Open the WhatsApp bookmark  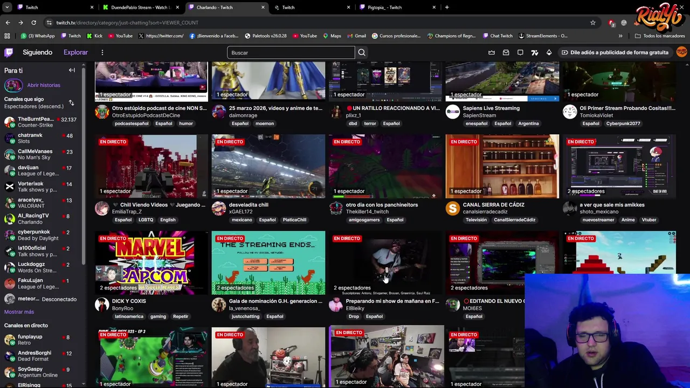tap(38, 36)
